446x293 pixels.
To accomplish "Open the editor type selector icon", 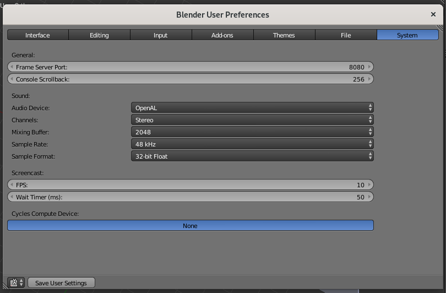I will tap(16, 283).
